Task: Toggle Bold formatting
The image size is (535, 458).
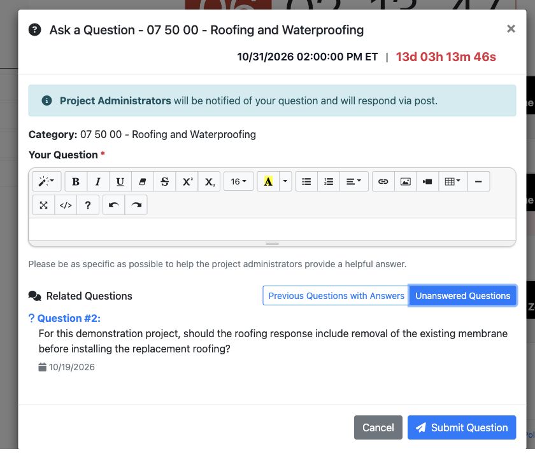Action: pos(76,181)
